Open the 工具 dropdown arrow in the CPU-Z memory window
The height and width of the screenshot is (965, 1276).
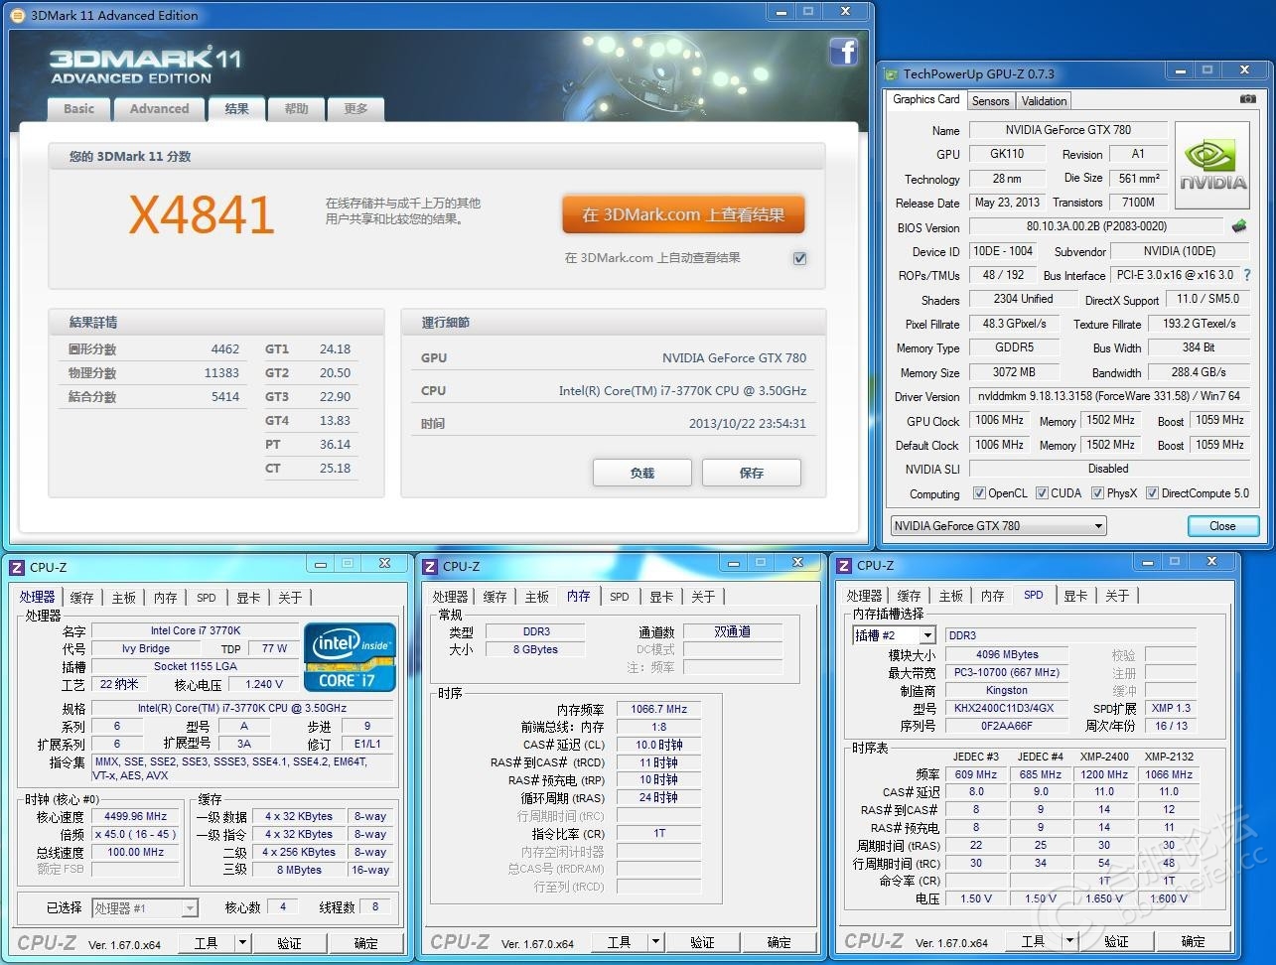(x=654, y=941)
